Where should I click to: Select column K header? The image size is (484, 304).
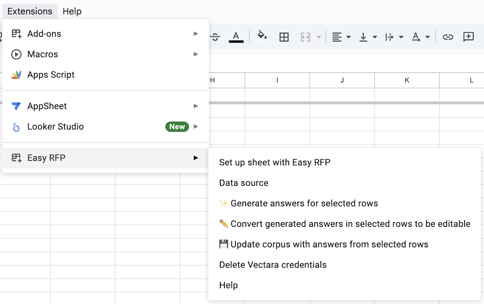tap(407, 80)
